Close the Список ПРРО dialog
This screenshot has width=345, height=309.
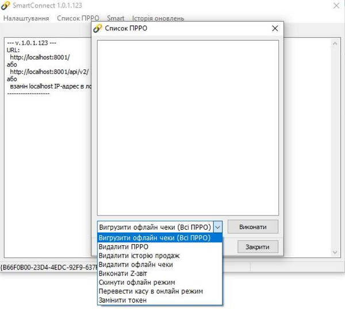275,28
